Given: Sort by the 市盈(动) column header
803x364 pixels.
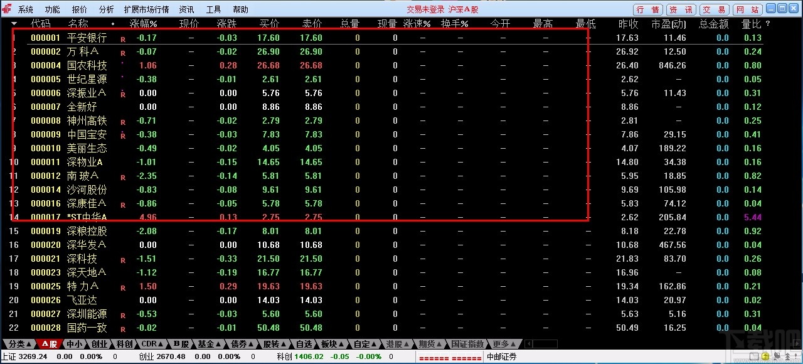Looking at the screenshot, I should click(x=669, y=24).
